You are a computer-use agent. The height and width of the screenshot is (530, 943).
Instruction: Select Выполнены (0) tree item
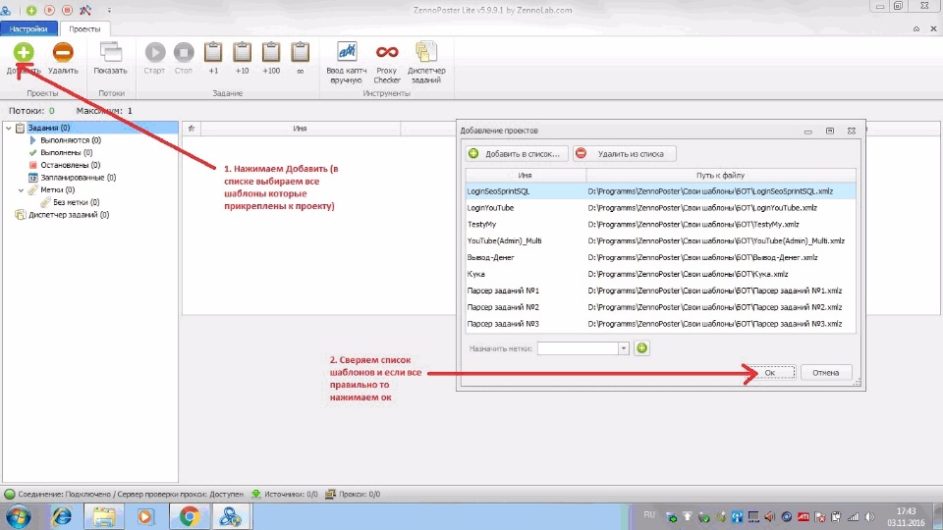(x=66, y=153)
